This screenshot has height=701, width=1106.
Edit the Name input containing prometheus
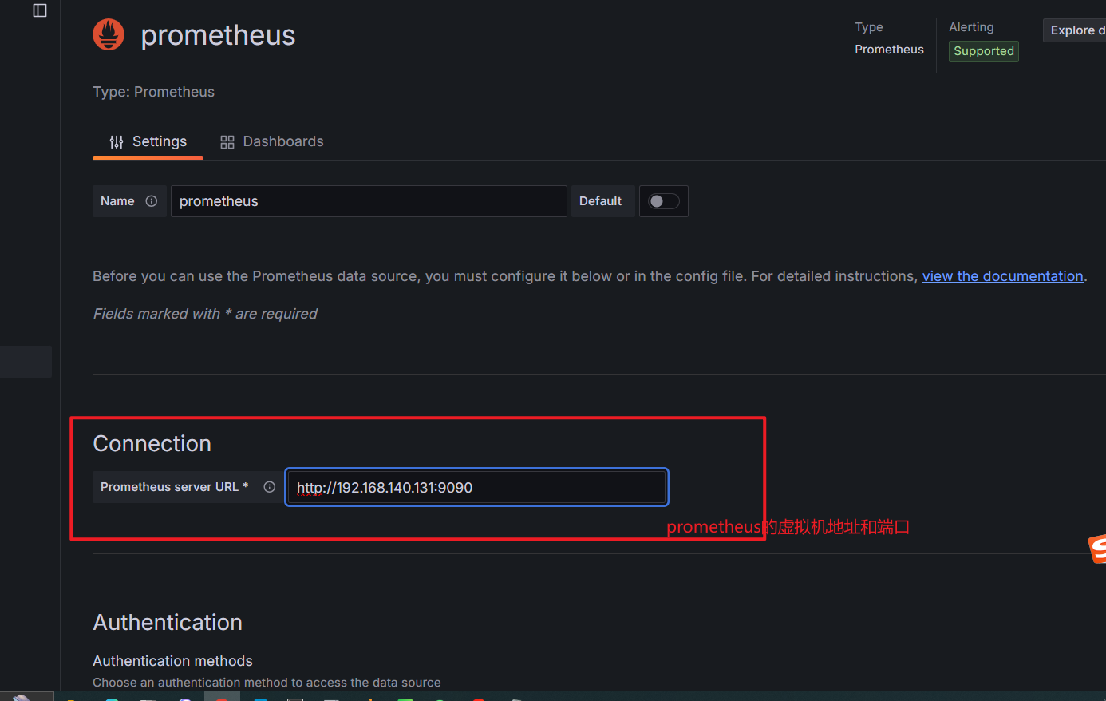tap(369, 201)
